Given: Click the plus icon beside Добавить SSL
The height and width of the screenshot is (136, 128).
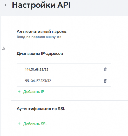Looking at the screenshot, I should click(19, 124).
